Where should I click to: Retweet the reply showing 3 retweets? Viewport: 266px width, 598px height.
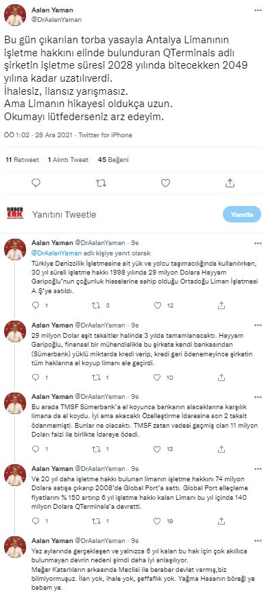coord(97,305)
